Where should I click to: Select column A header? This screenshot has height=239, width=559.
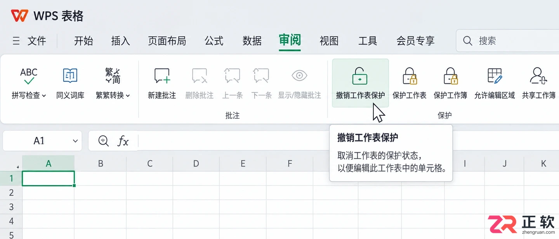click(49, 163)
